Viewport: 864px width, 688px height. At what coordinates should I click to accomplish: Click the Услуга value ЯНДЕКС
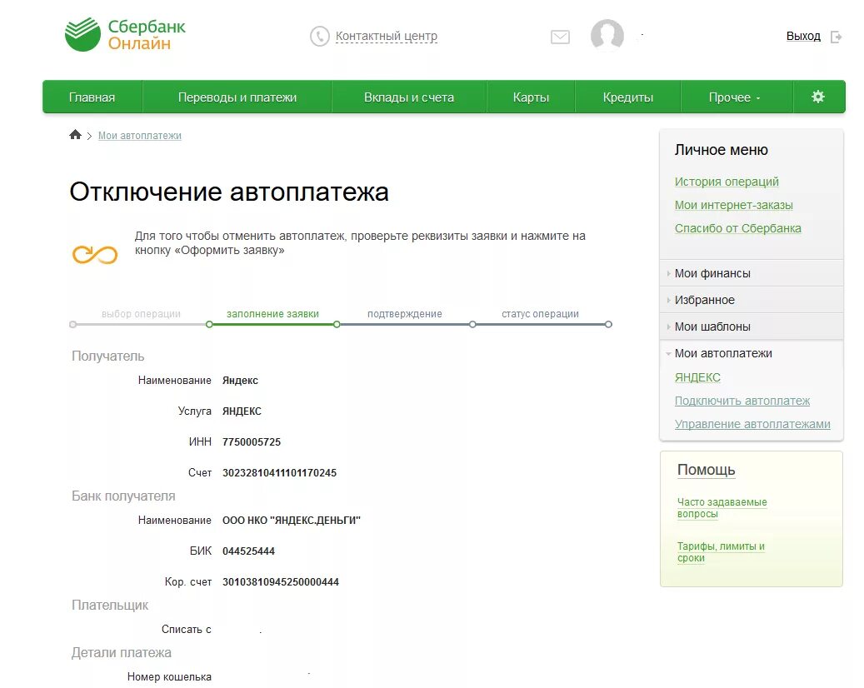coord(242,411)
